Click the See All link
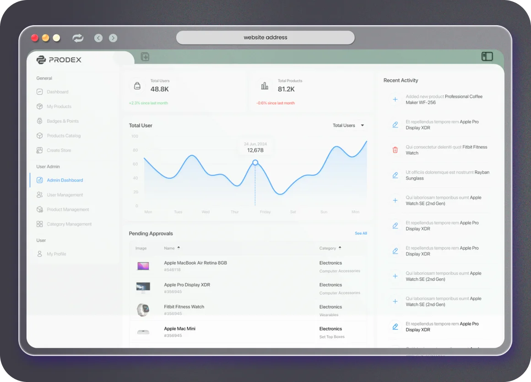The image size is (531, 382). (361, 234)
